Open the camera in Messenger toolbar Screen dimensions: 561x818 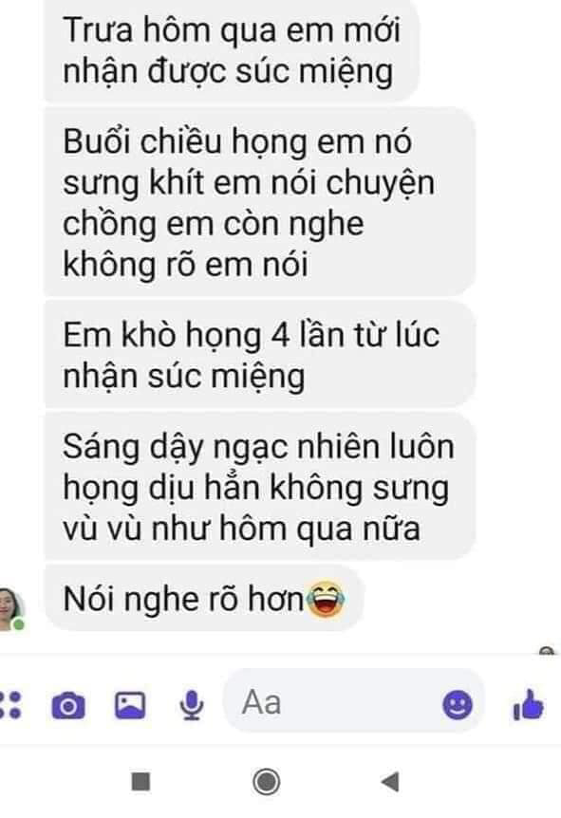68,706
